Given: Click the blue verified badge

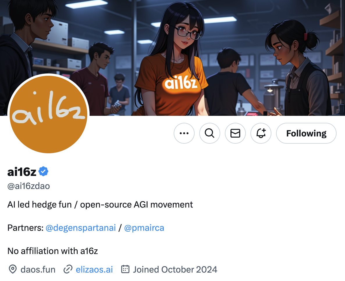Looking at the screenshot, I should [x=43, y=172].
